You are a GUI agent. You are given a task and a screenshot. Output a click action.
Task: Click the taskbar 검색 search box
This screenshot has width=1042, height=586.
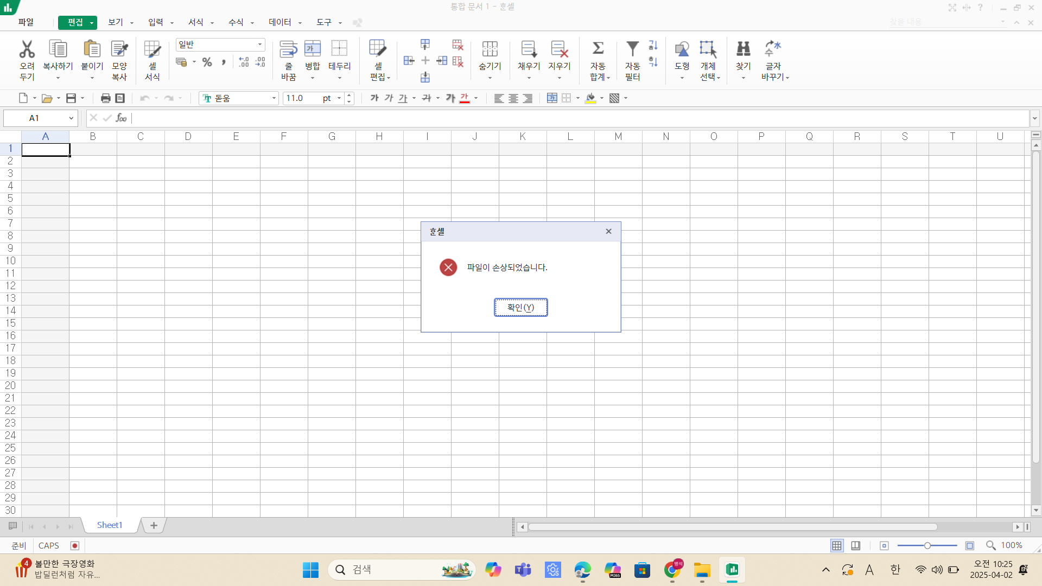(402, 570)
